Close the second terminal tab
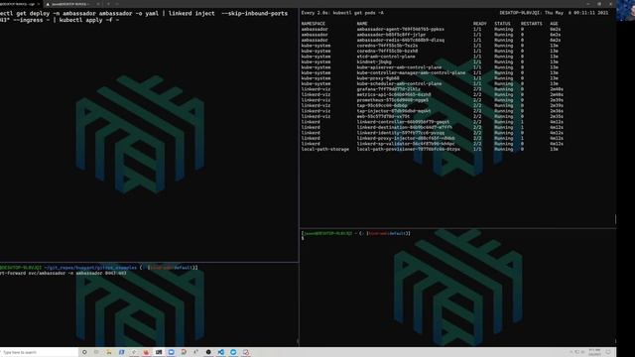This screenshot has height=357, width=635. (x=98, y=4)
